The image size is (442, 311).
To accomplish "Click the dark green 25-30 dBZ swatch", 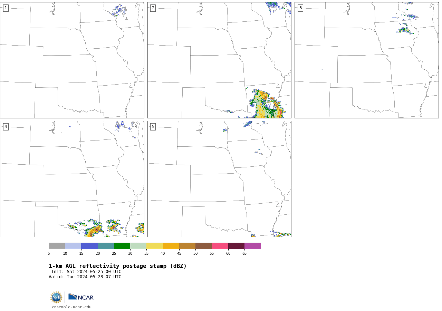I will (x=122, y=246).
